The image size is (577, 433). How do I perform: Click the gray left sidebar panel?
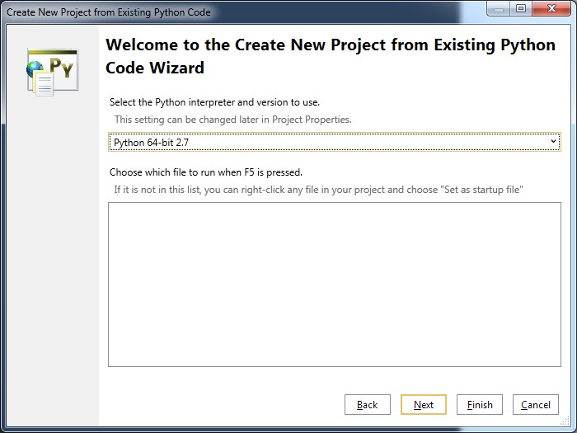[51, 264]
